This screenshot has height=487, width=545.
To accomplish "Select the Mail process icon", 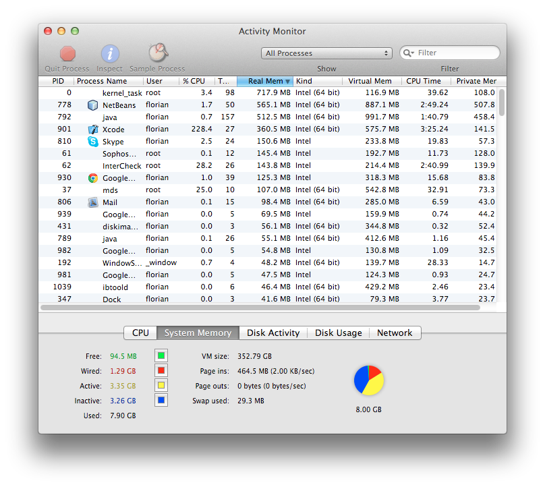I will click(93, 202).
